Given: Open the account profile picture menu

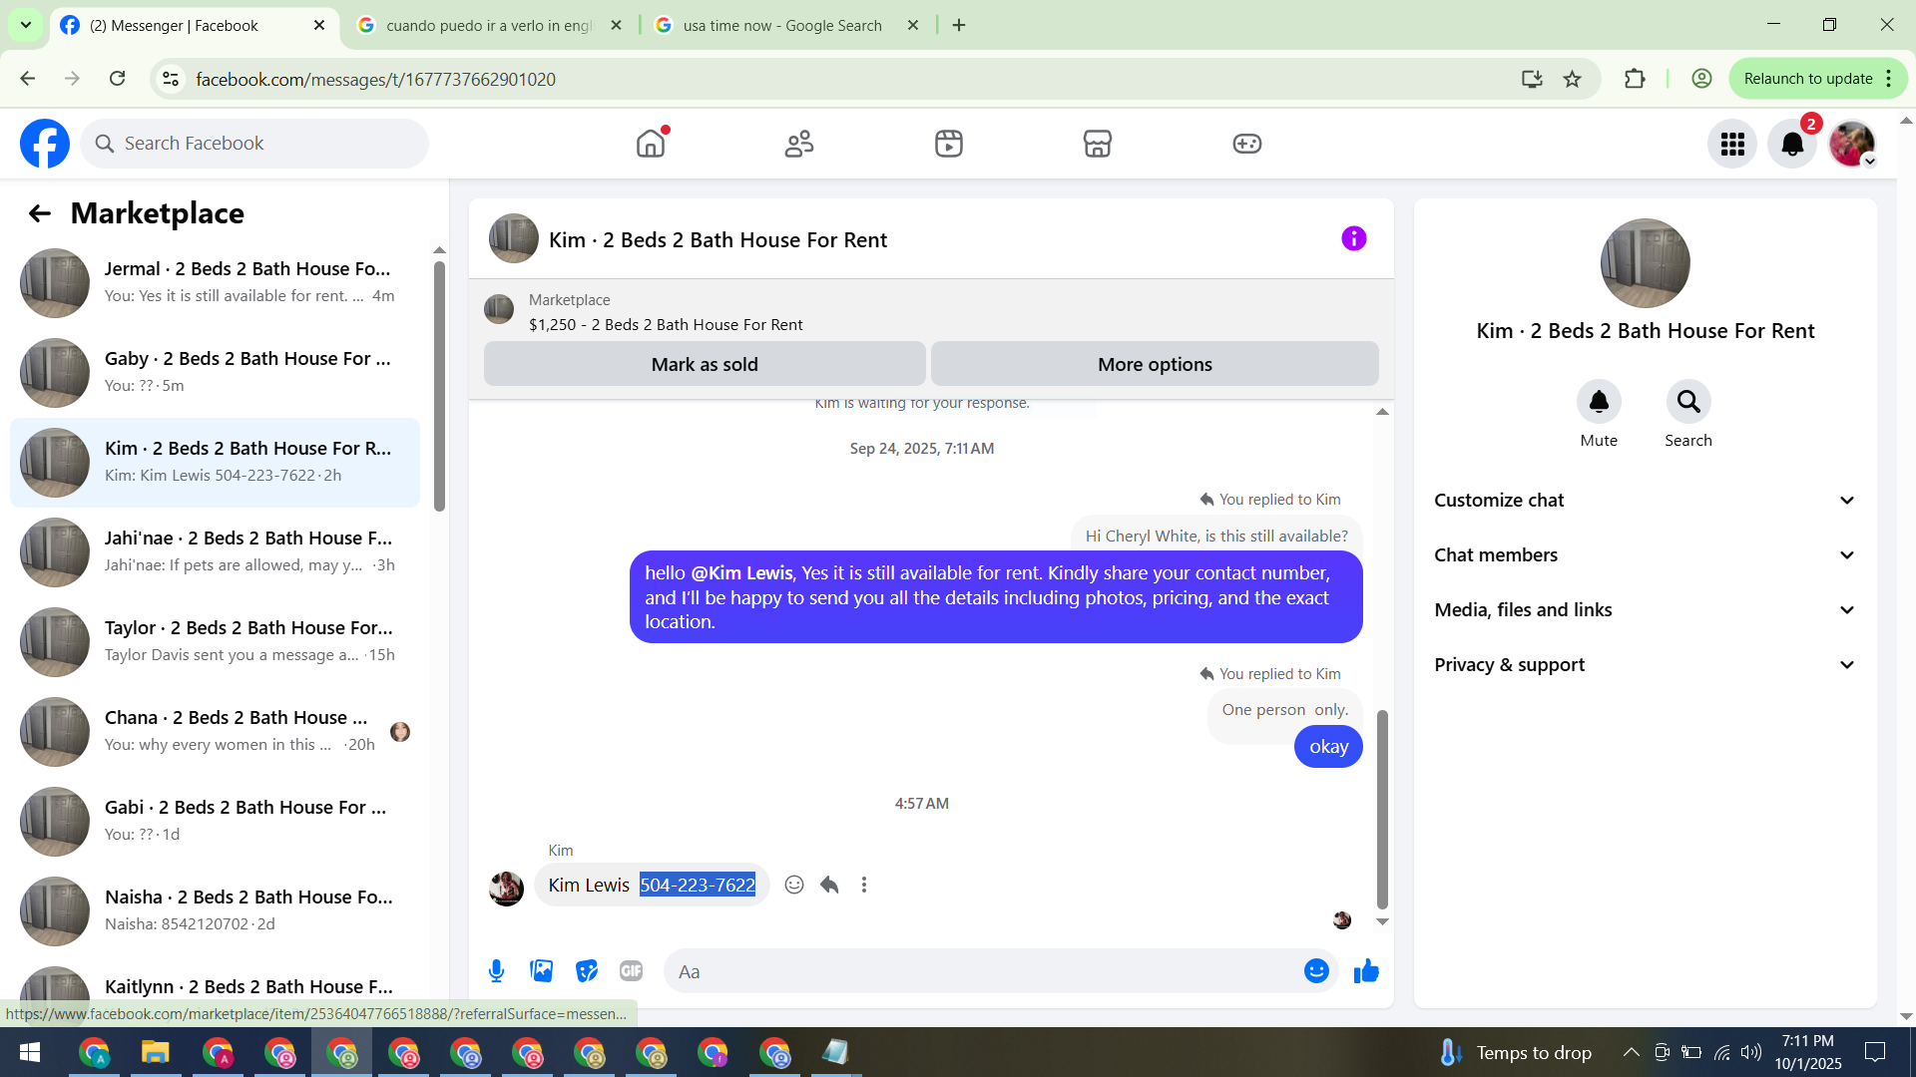Looking at the screenshot, I should (x=1852, y=144).
